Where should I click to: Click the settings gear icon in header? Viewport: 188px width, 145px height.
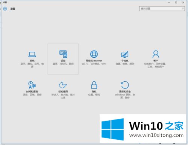[5, 9]
